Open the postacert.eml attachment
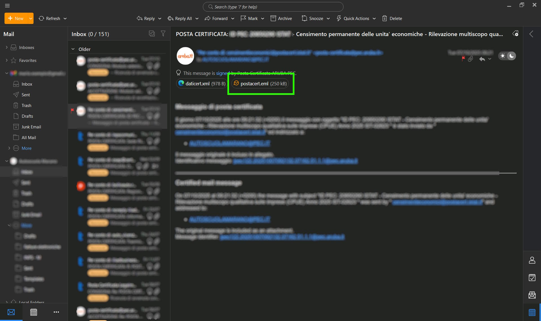This screenshot has height=321, width=541. pos(260,84)
